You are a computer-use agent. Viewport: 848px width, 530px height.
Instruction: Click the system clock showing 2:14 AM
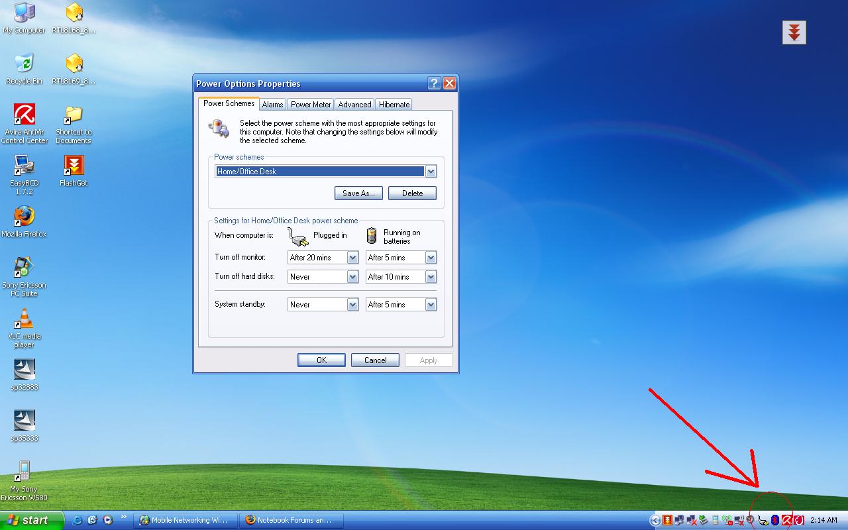823,521
